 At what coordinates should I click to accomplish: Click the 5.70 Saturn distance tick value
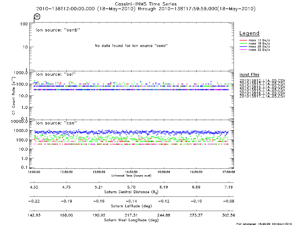131,187
